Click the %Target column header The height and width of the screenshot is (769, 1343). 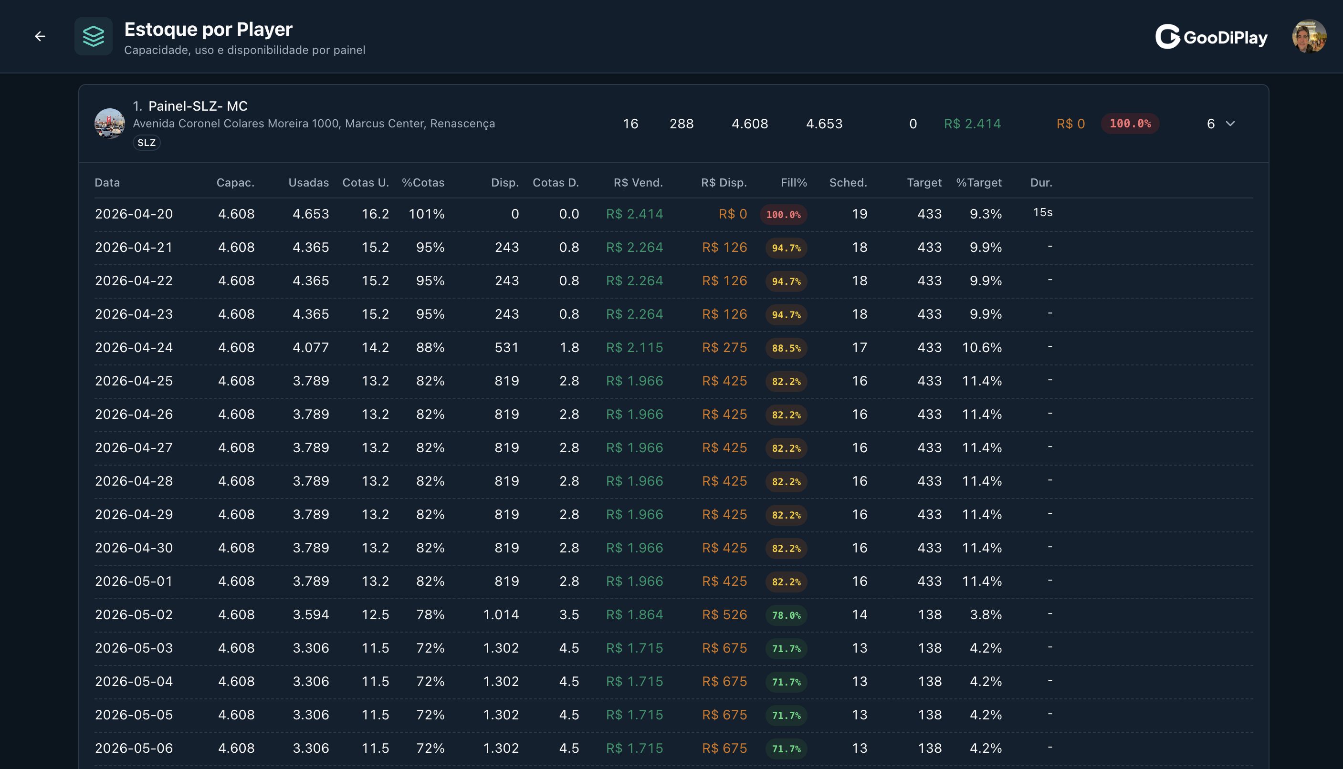[979, 183]
